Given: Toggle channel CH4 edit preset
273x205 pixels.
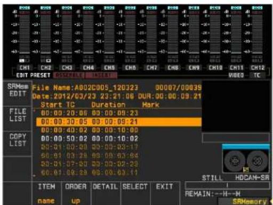Looking at the screenshot, I should tap(89, 68).
